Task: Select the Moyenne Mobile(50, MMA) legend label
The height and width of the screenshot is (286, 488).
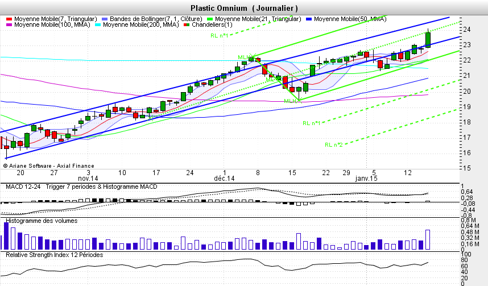Action: [350, 19]
